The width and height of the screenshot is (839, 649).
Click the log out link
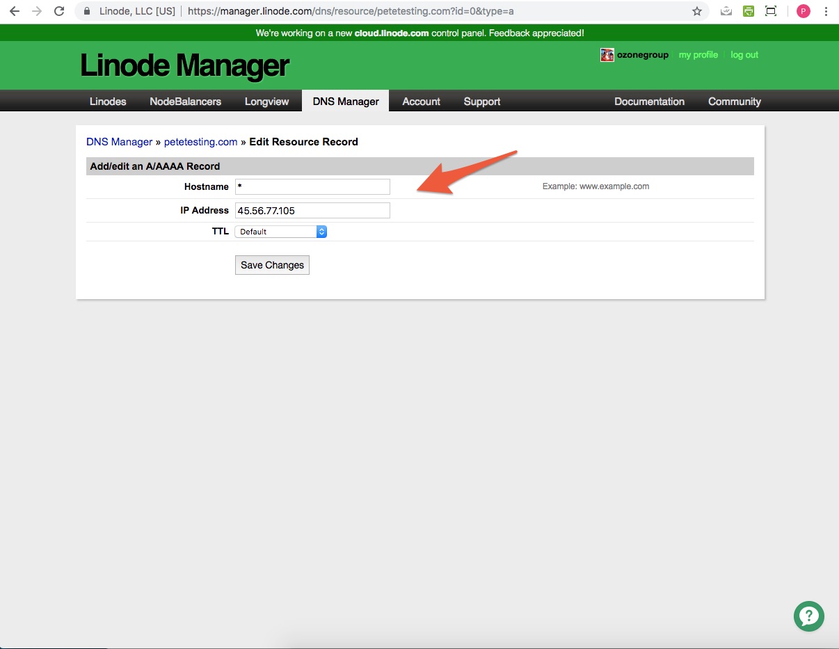click(x=744, y=55)
